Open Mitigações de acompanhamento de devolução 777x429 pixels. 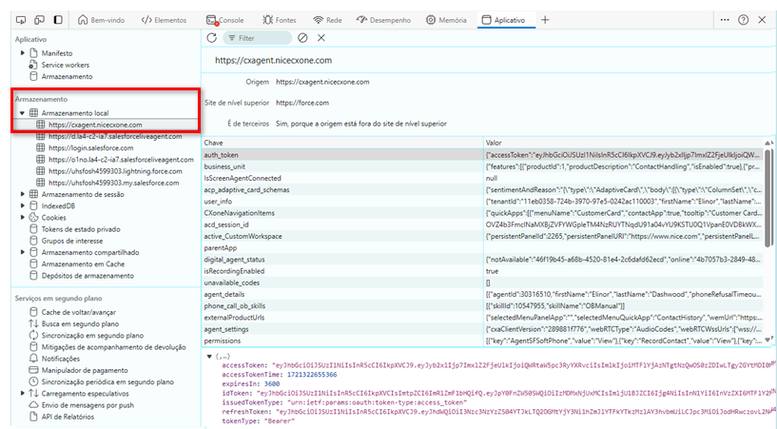[x=113, y=347]
